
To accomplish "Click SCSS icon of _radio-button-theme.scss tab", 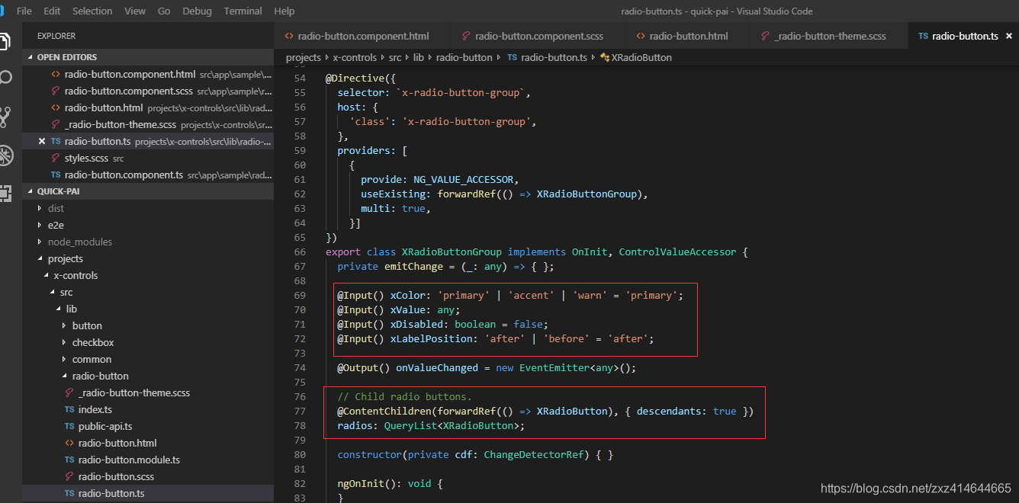I will click(765, 36).
